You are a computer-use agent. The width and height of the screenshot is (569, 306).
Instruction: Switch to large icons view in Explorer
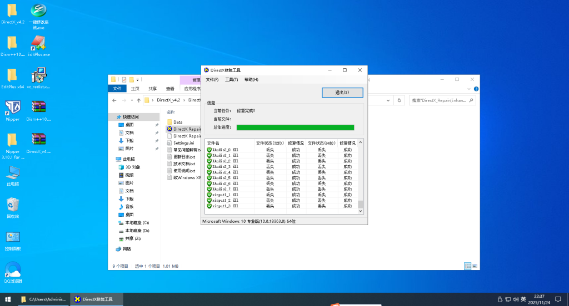475,266
